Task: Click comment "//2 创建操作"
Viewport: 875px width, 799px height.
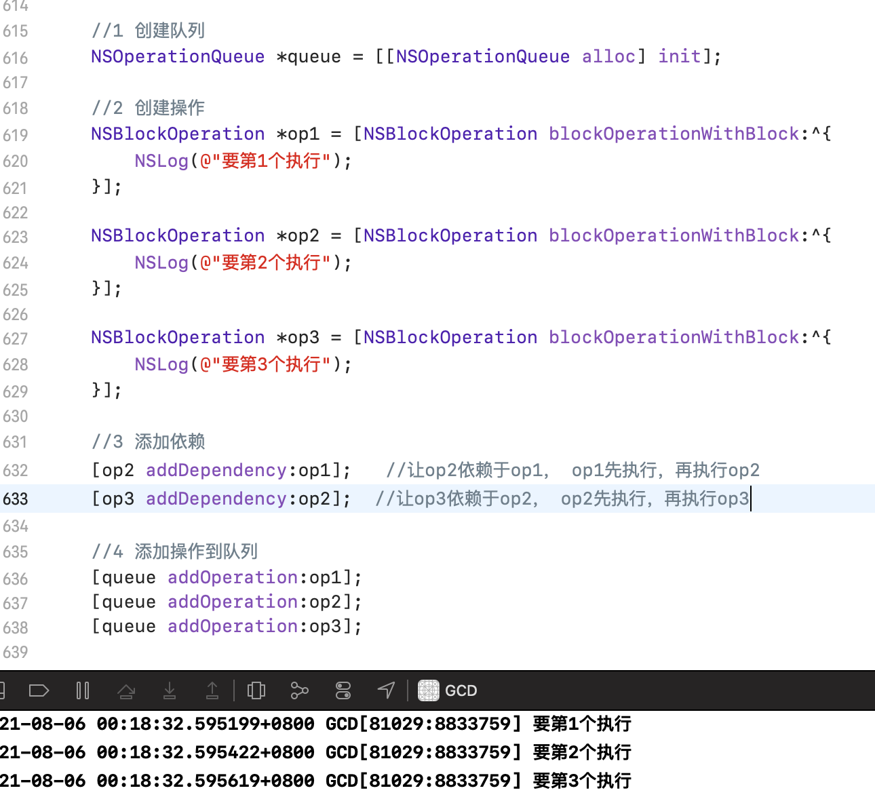Action: coord(148,108)
